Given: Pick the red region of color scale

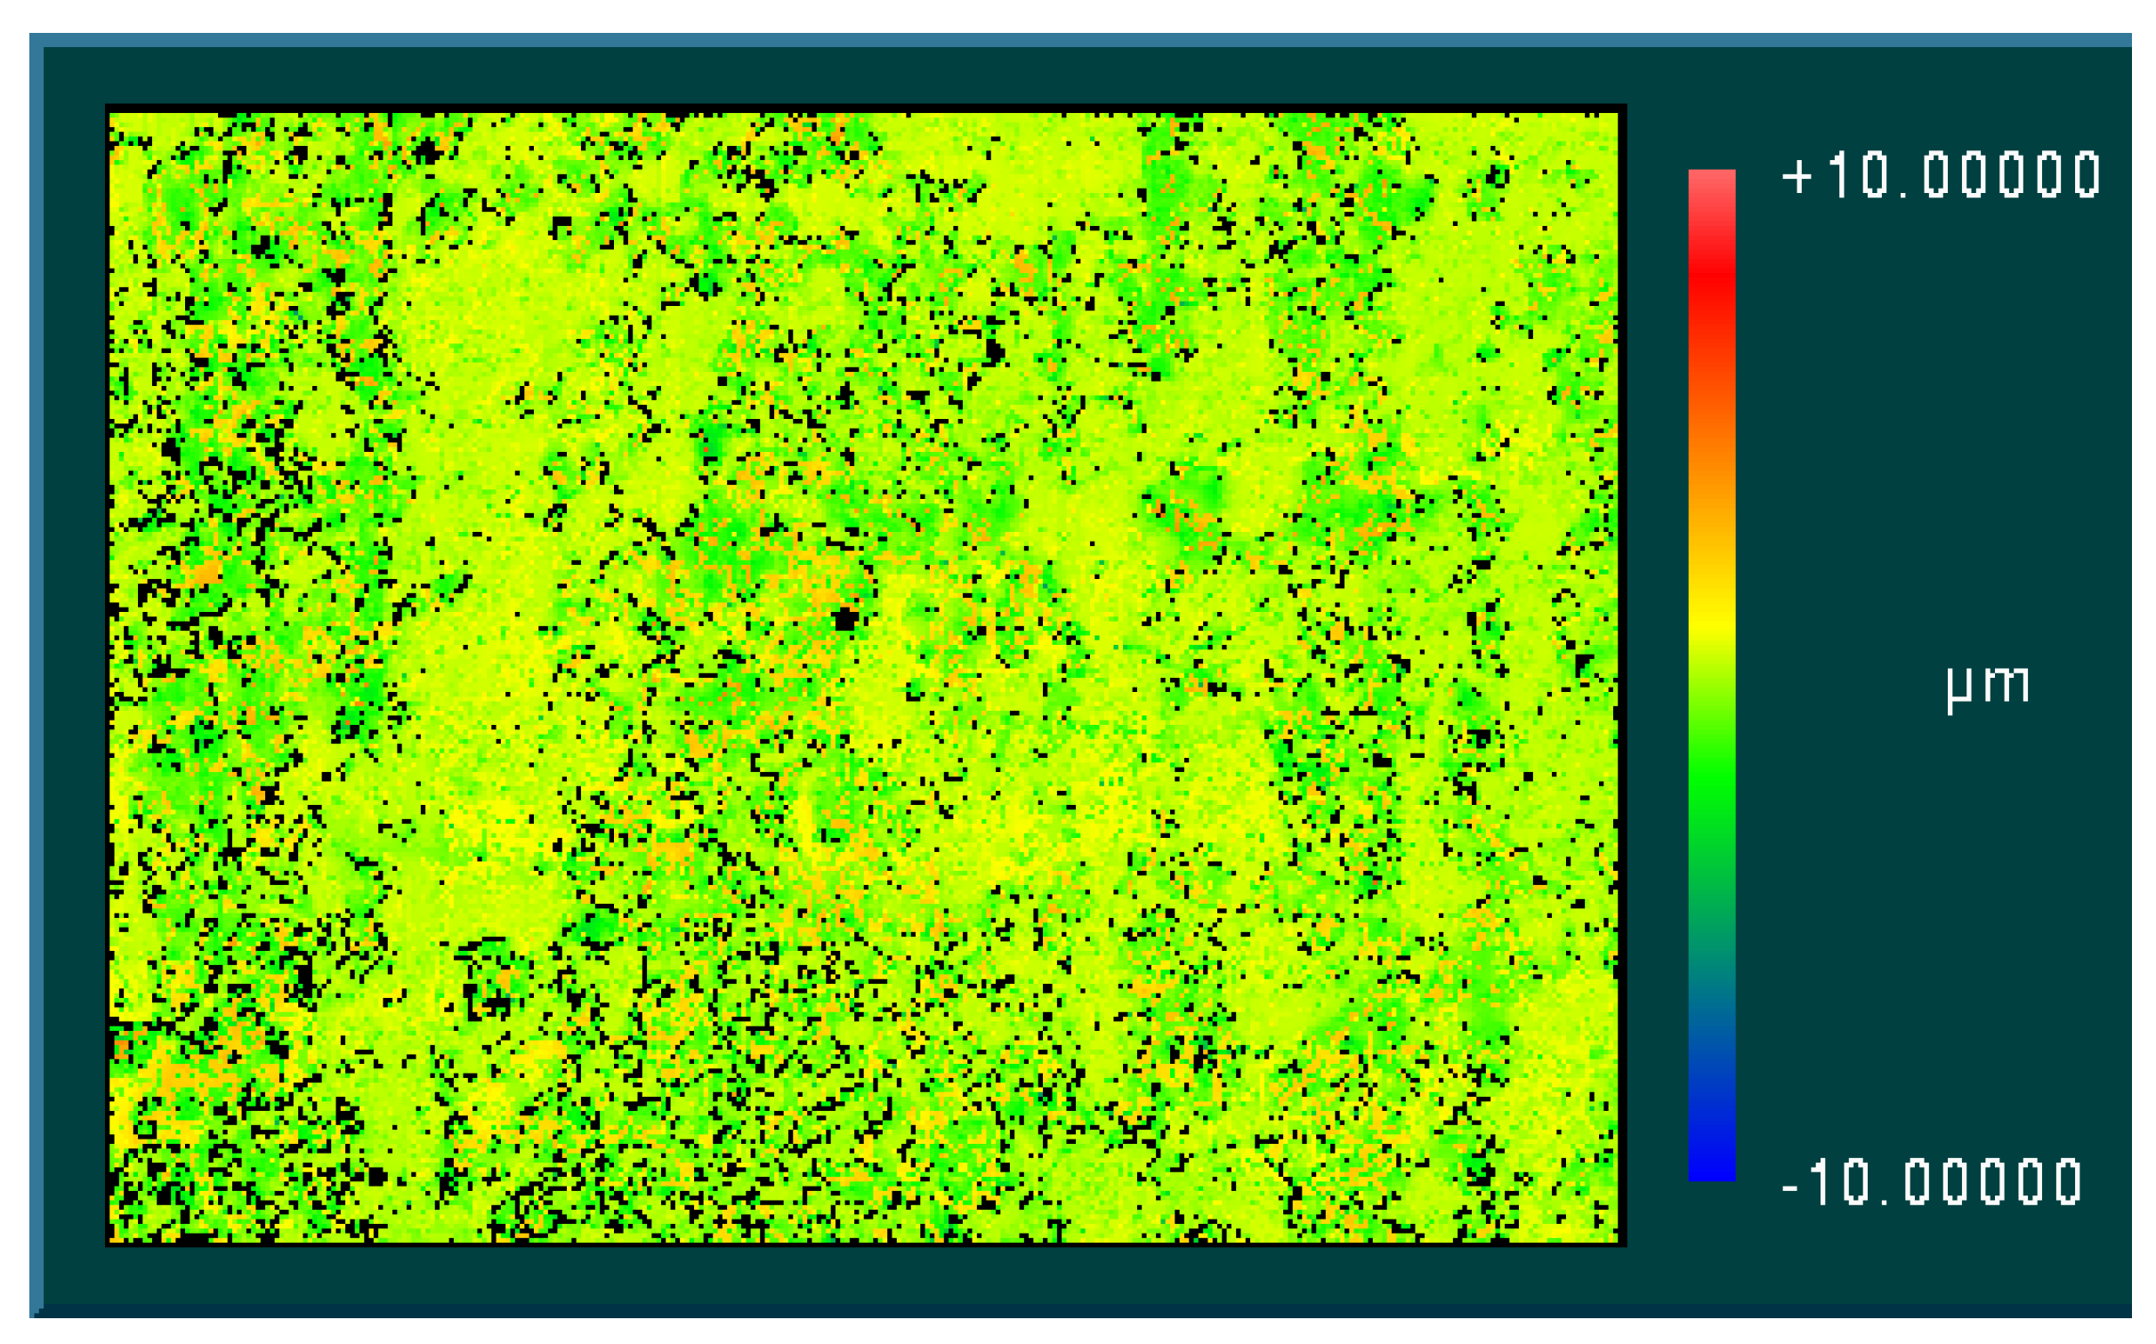Looking at the screenshot, I should (x=1711, y=276).
